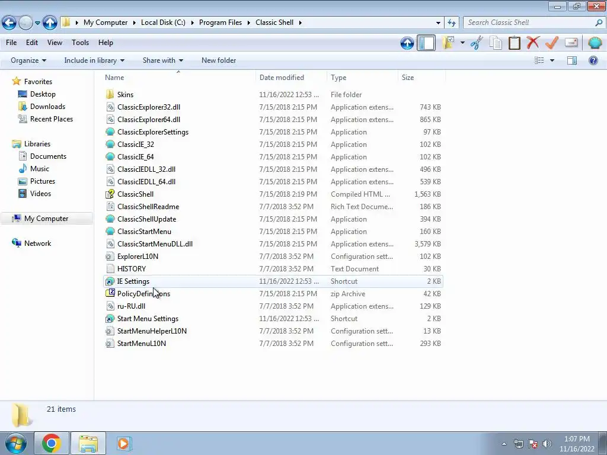The width and height of the screenshot is (607, 455).
Task: Open the Organize dropdown
Action: pyautogui.click(x=28, y=60)
